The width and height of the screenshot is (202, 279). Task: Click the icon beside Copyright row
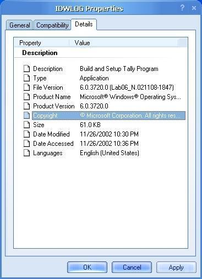(27, 116)
